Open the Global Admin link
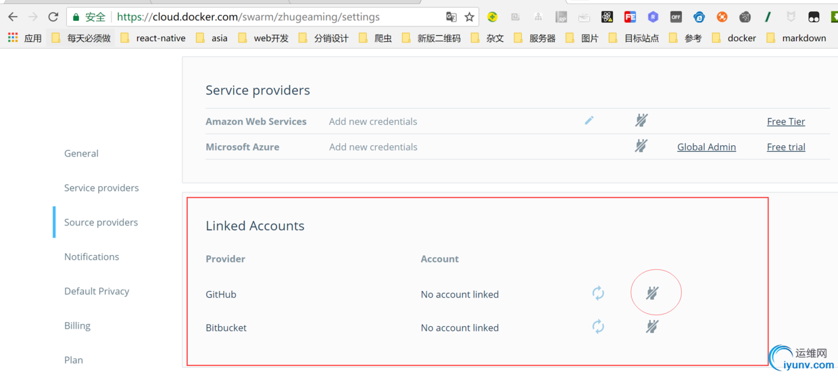The height and width of the screenshot is (376, 838). pos(706,146)
